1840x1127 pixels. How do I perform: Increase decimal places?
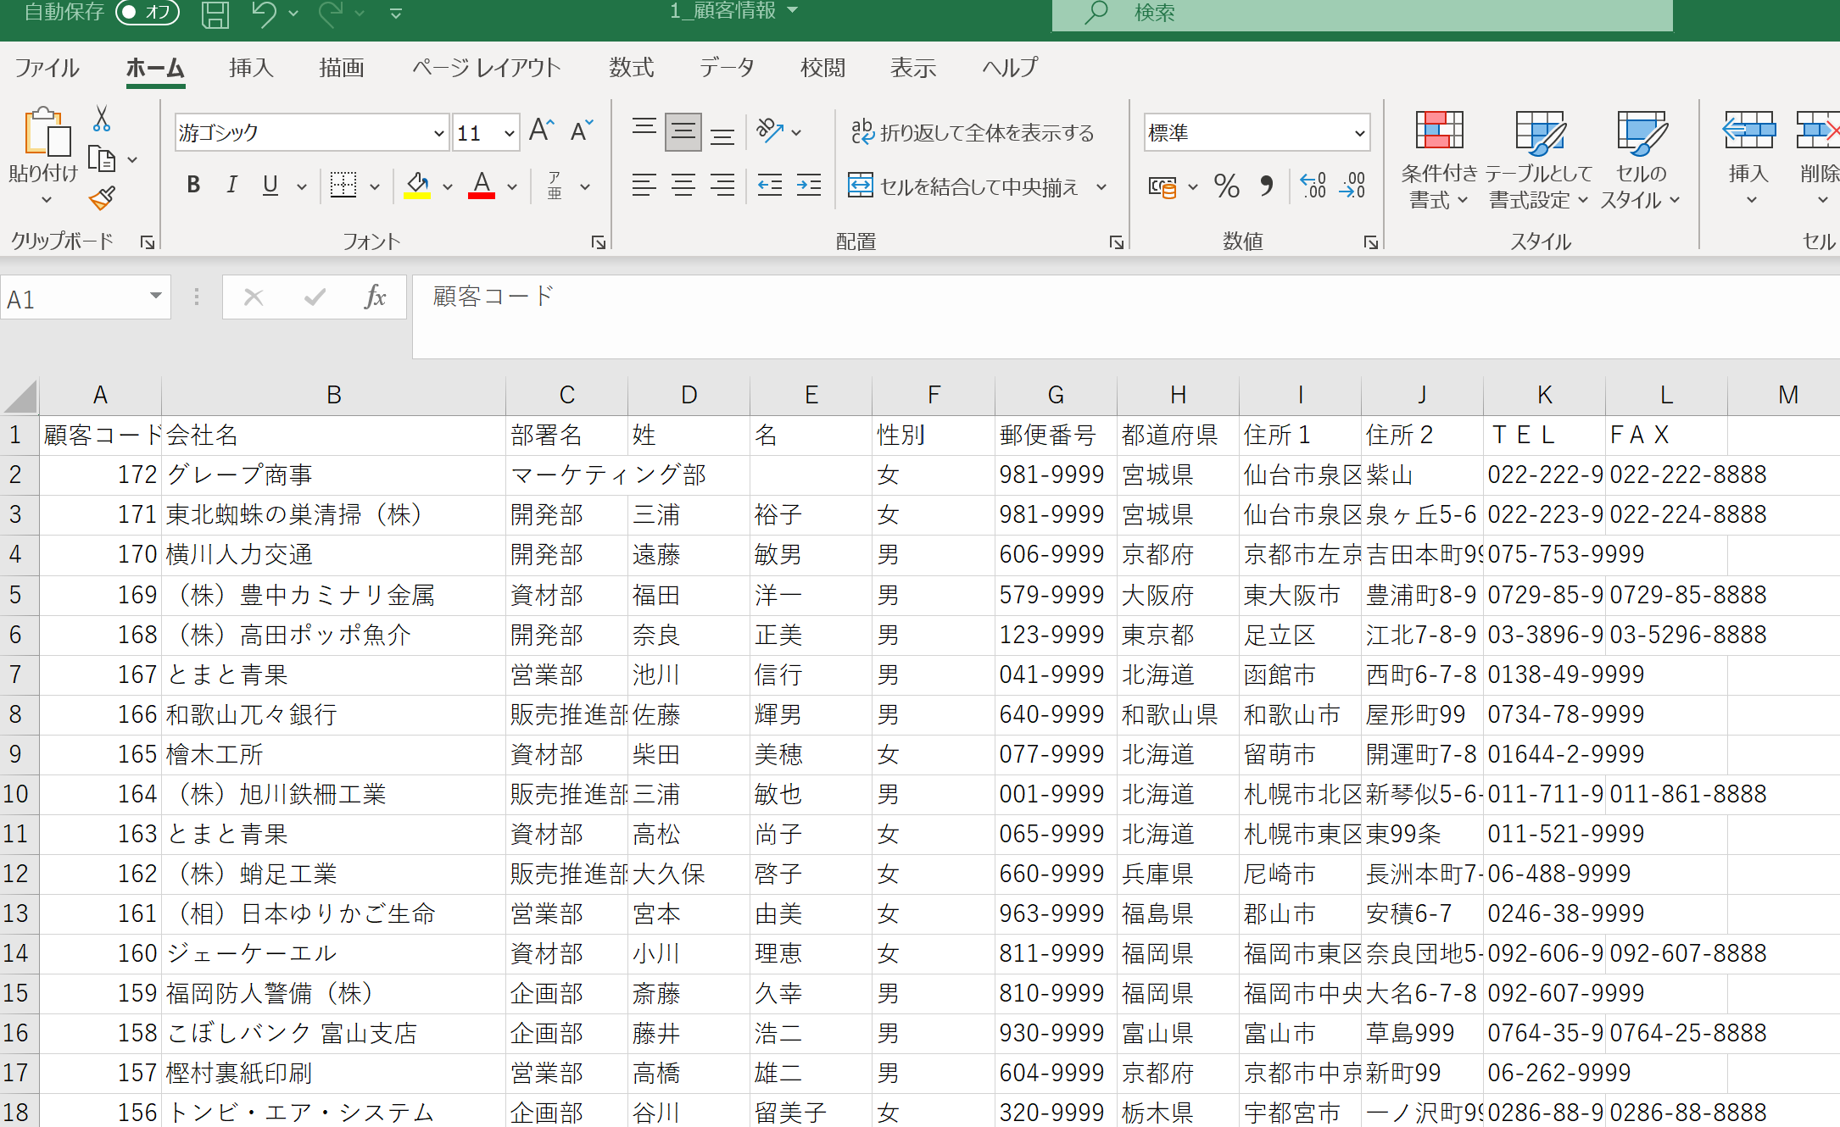point(1312,186)
